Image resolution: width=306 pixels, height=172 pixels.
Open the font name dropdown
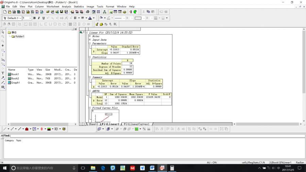20,18
